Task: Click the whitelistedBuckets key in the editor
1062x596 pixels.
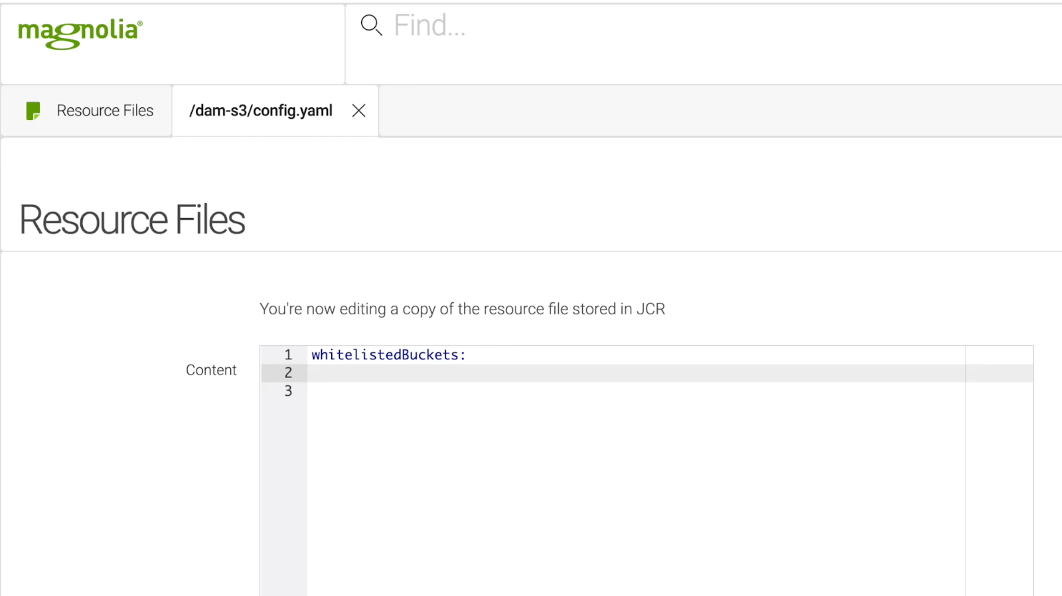Action: [x=385, y=355]
